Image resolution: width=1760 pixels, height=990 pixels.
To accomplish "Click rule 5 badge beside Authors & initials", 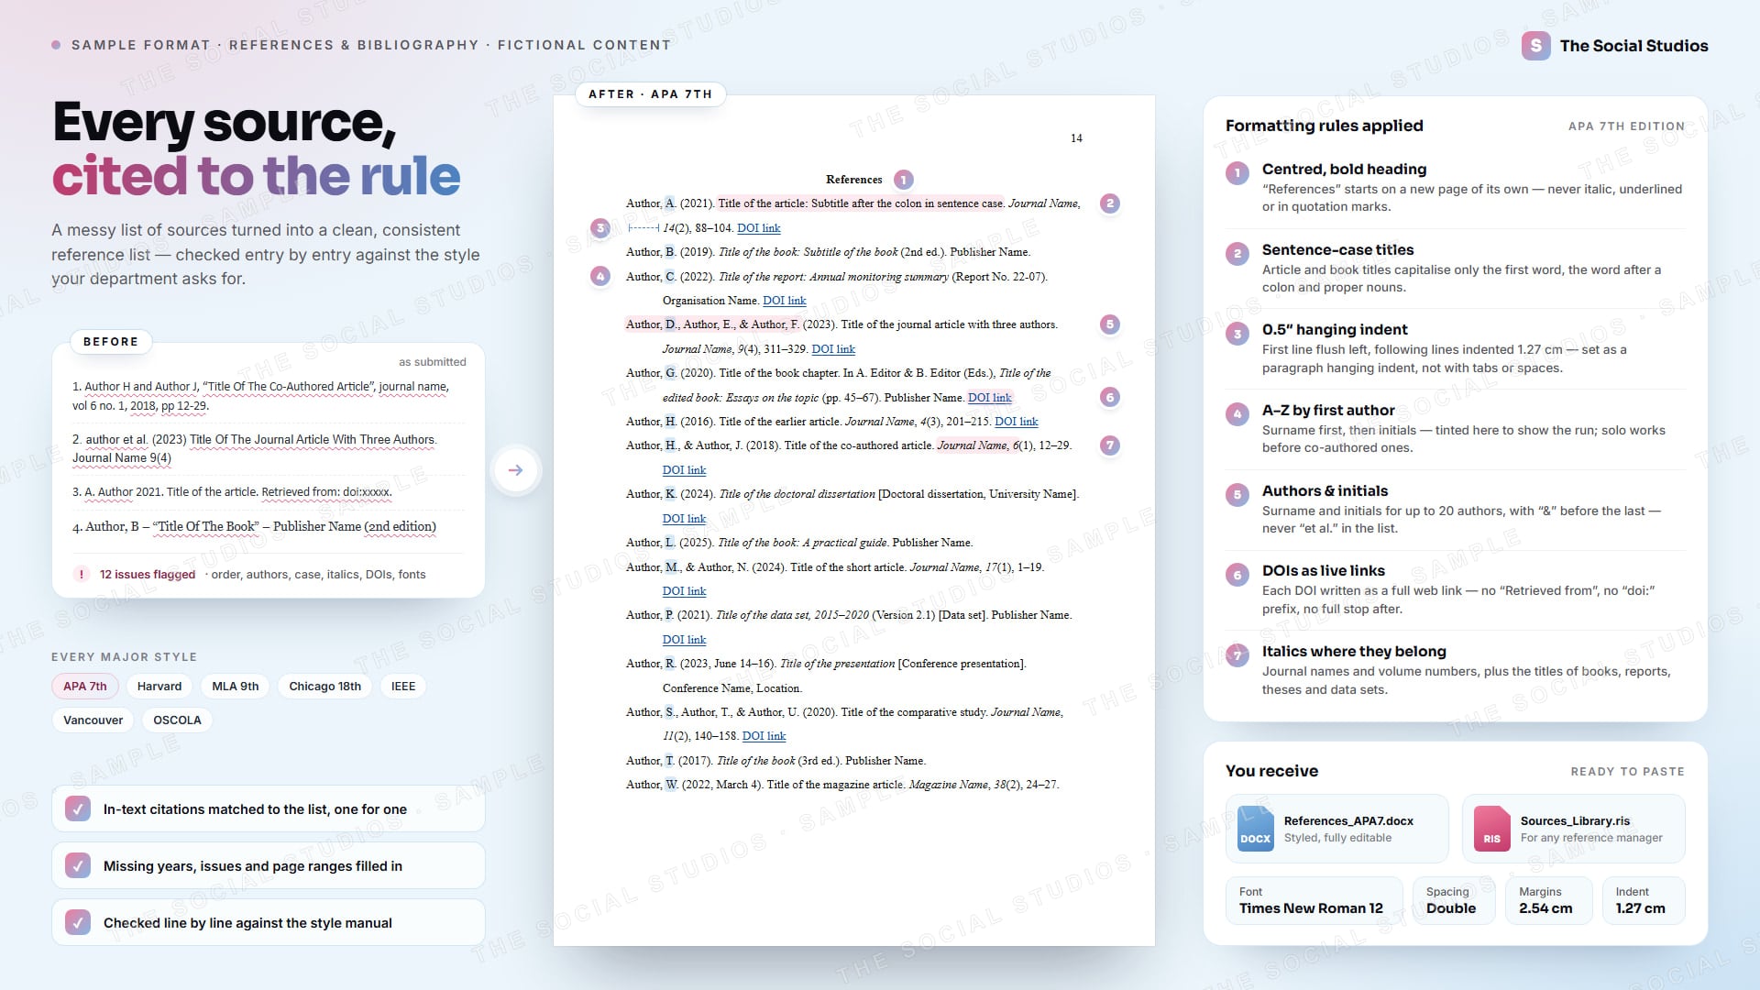I will pyautogui.click(x=1237, y=495).
